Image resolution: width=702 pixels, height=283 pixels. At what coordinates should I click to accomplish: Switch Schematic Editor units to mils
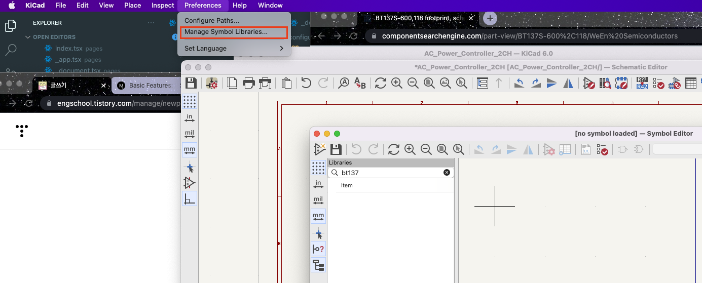click(190, 134)
